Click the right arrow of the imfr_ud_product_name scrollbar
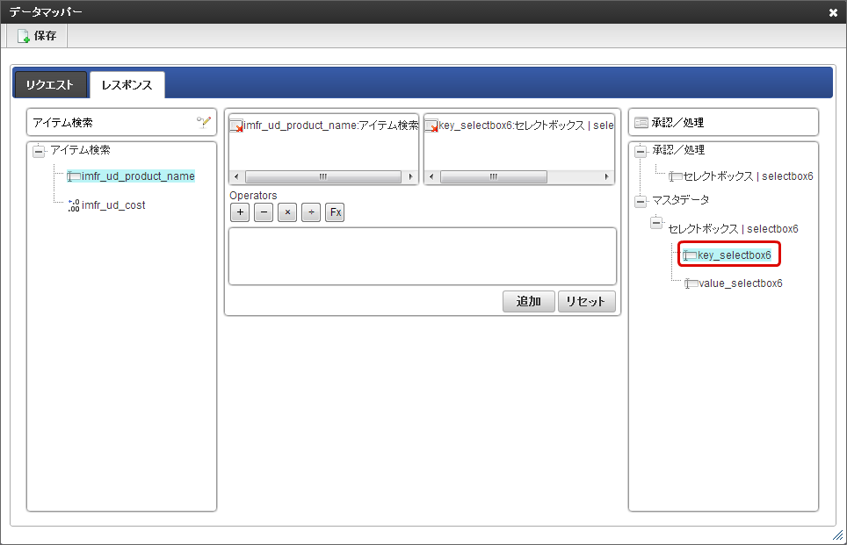This screenshot has width=847, height=545. 410,176
